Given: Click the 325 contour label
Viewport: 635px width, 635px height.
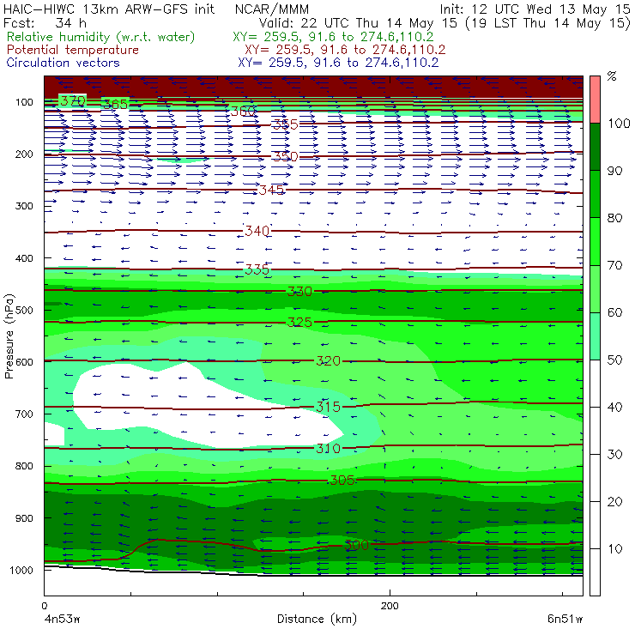Looking at the screenshot, I should [x=299, y=322].
